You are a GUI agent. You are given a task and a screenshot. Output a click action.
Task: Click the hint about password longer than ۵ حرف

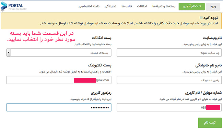[91, 99]
